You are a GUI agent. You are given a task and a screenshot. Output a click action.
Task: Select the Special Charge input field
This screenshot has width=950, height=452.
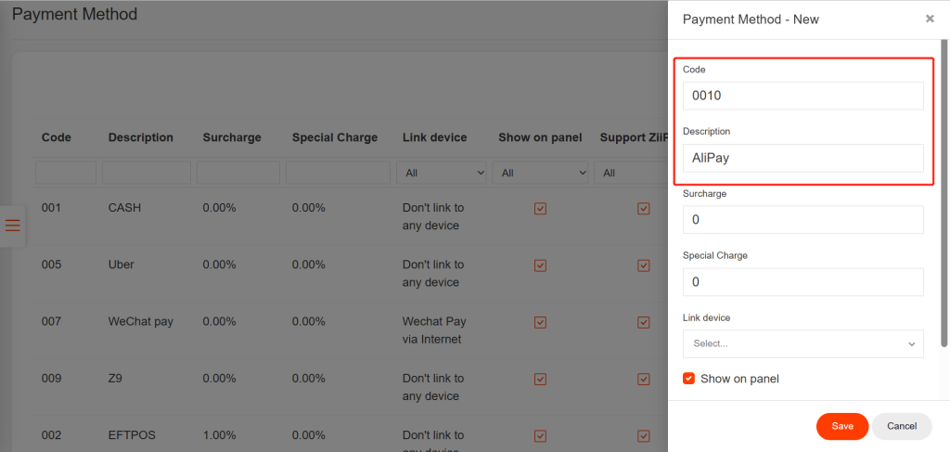point(802,282)
